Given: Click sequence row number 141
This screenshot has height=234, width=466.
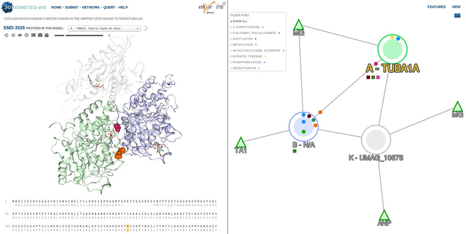Looking at the screenshot, I should point(7,226).
